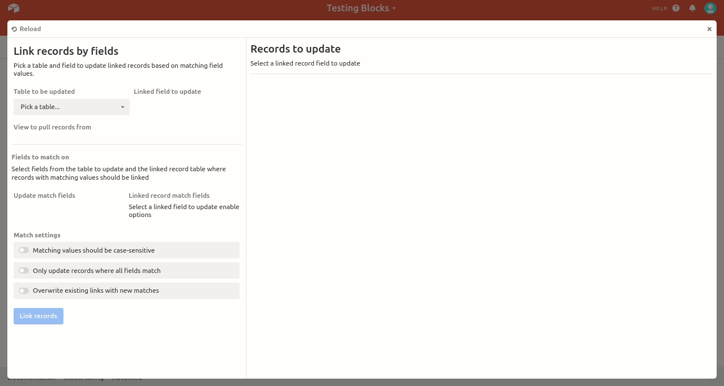Close the block dialog with the X
This screenshot has height=386, width=724.
[709, 29]
